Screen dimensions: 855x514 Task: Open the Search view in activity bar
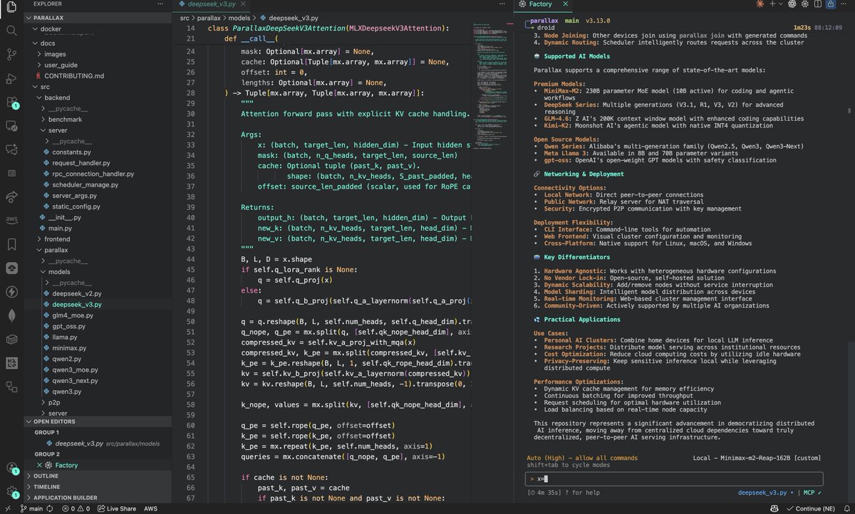click(x=11, y=31)
